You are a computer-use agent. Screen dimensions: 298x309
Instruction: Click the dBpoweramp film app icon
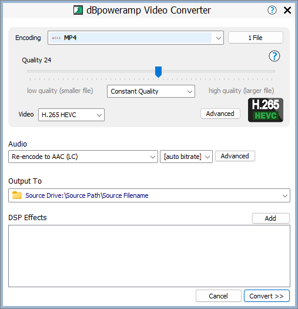tap(78, 10)
